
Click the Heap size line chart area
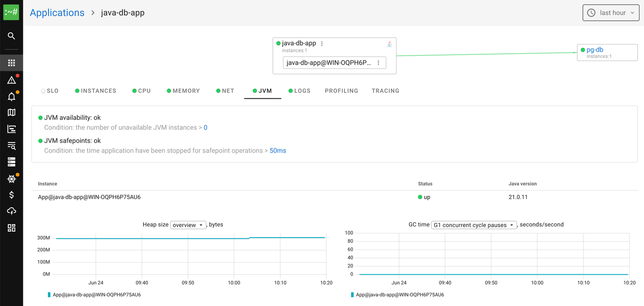tap(189, 254)
